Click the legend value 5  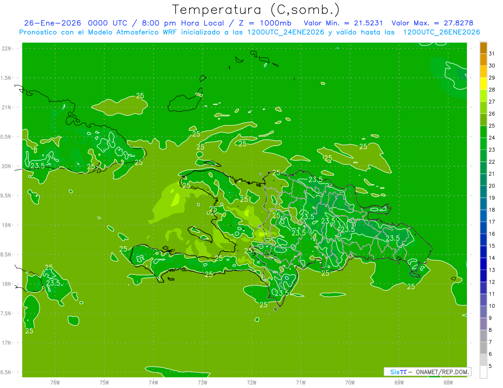490,366
